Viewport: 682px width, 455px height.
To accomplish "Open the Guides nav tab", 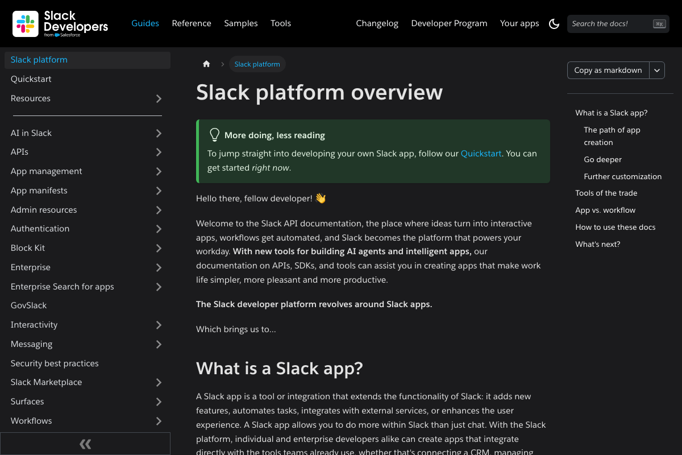I will pyautogui.click(x=145, y=23).
